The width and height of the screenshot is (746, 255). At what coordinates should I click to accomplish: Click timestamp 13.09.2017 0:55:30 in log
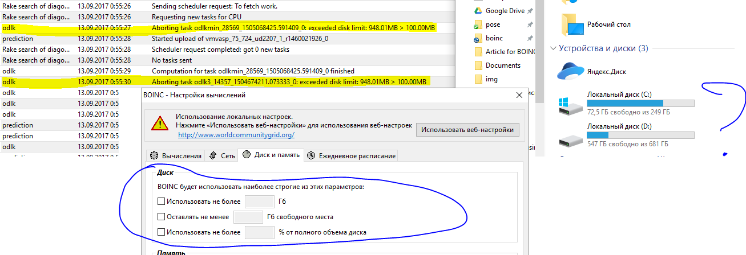pyautogui.click(x=104, y=82)
